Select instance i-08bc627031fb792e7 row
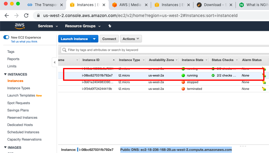 [x=163, y=75]
